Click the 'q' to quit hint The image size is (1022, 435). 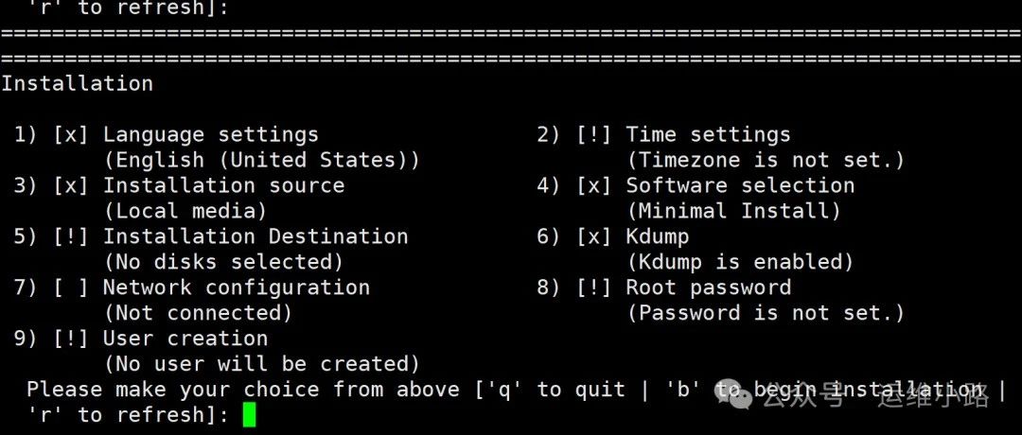coord(555,390)
